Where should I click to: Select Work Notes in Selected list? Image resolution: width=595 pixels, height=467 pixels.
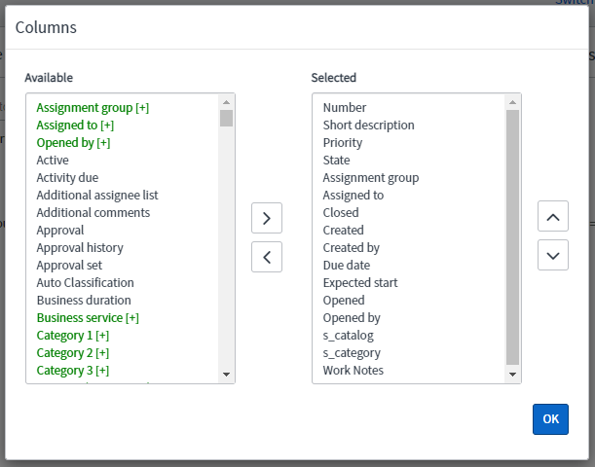pyautogui.click(x=353, y=370)
